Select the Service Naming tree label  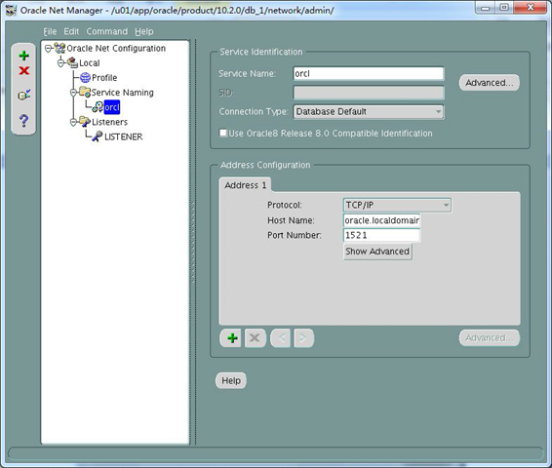point(123,93)
